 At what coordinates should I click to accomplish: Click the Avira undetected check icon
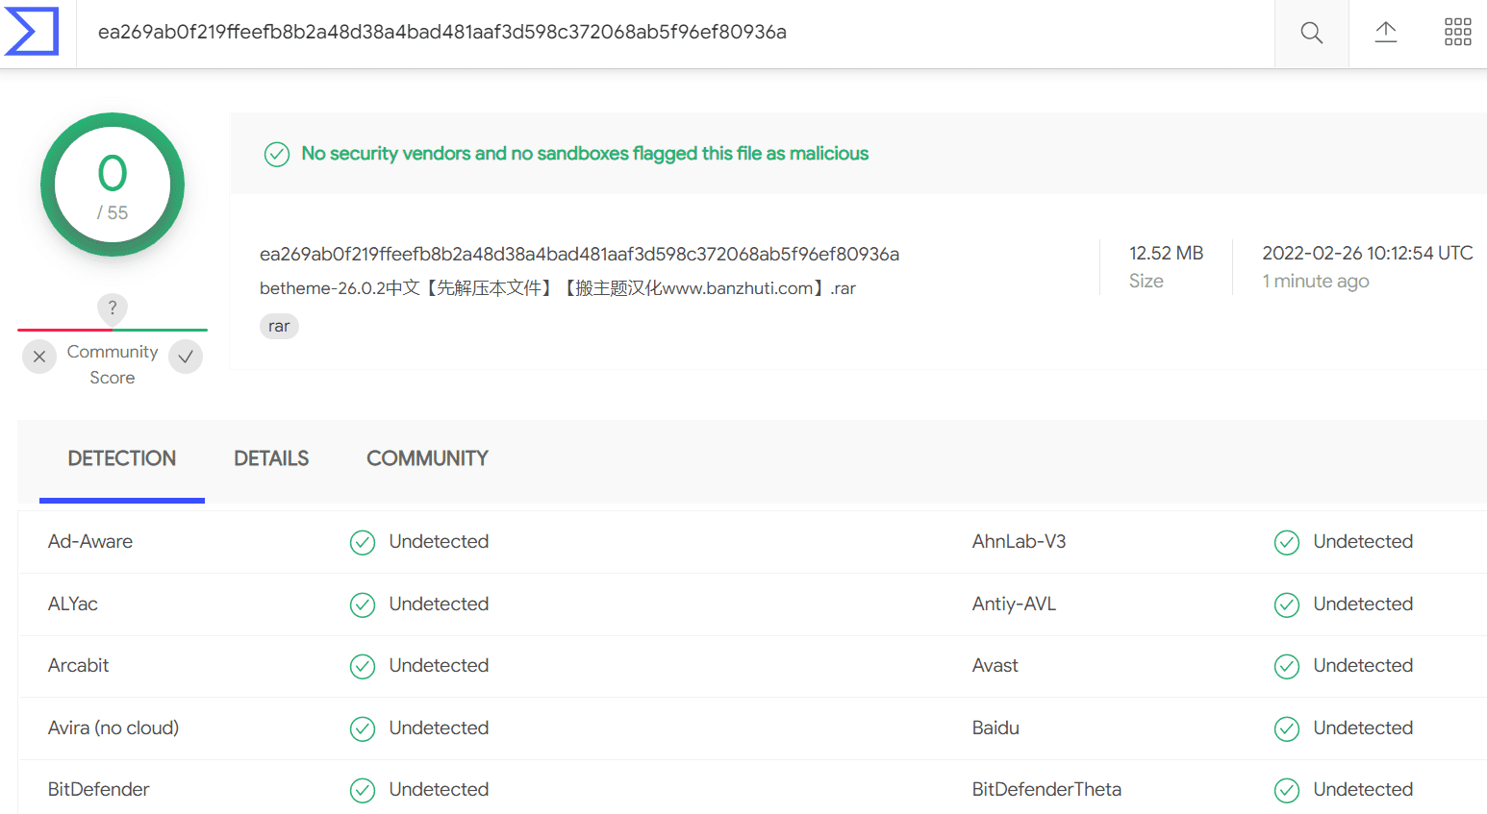click(363, 729)
